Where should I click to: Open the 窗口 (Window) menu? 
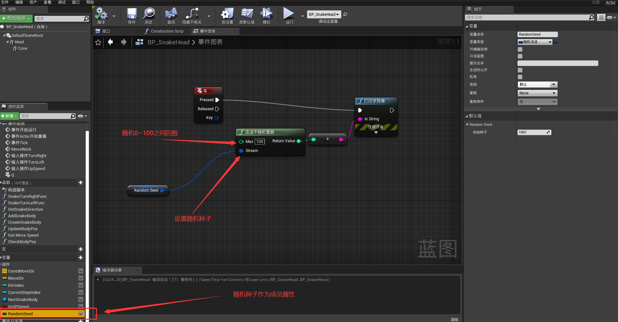(76, 2)
